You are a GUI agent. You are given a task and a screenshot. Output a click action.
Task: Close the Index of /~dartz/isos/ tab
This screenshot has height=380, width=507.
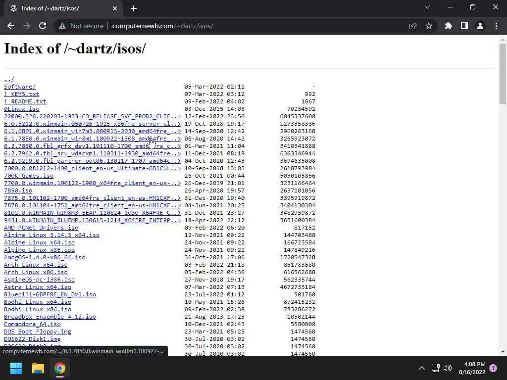point(115,8)
